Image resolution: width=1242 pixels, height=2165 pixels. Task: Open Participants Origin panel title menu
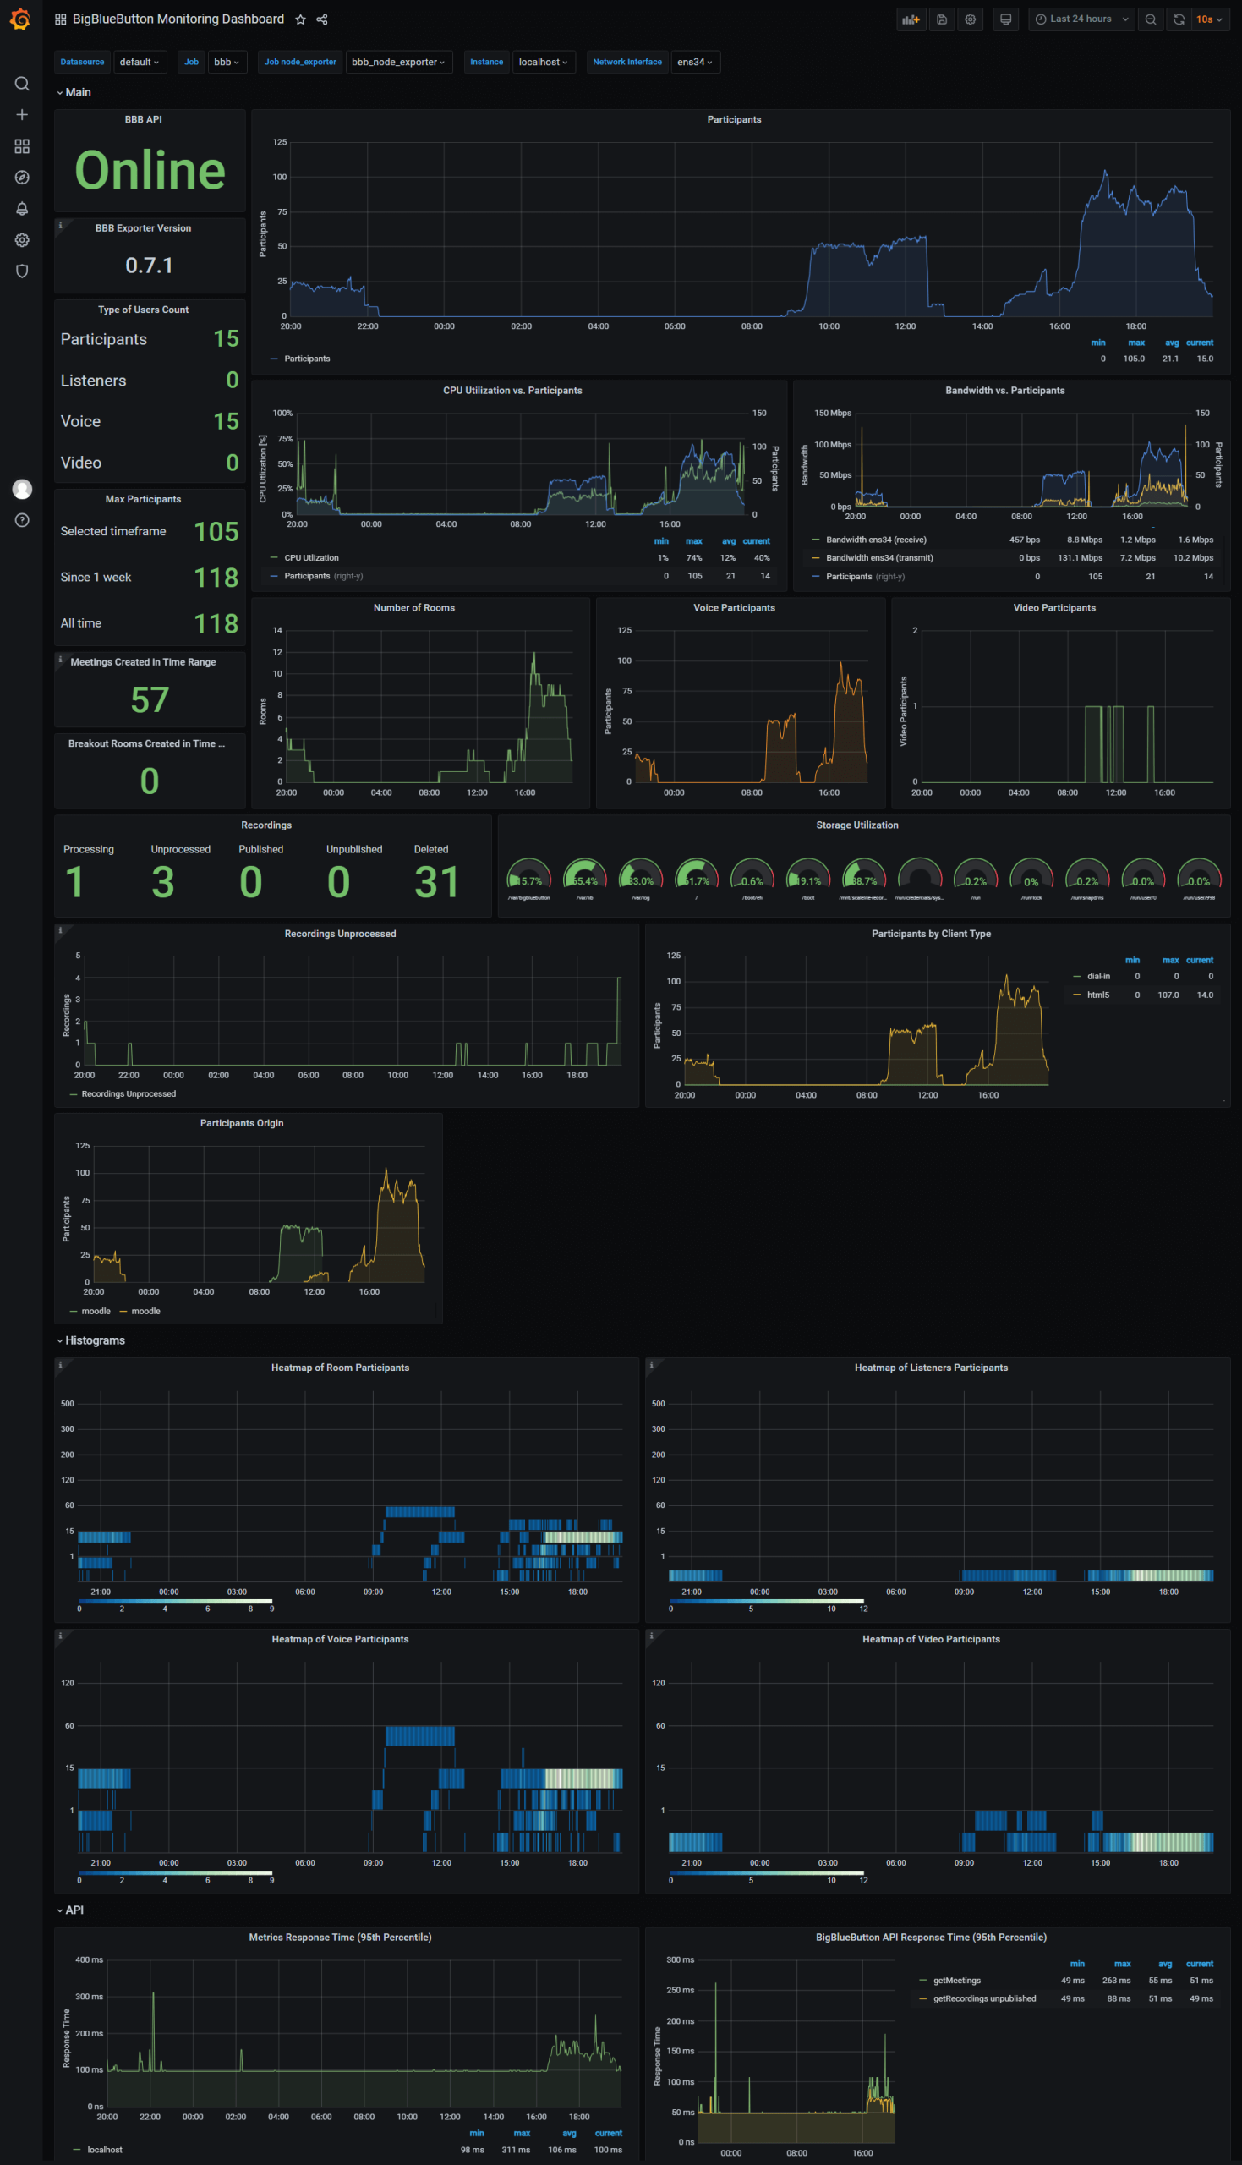[x=242, y=1123]
